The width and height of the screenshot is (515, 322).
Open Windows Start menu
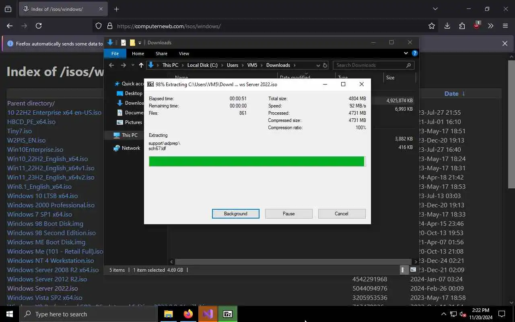tap(10, 314)
